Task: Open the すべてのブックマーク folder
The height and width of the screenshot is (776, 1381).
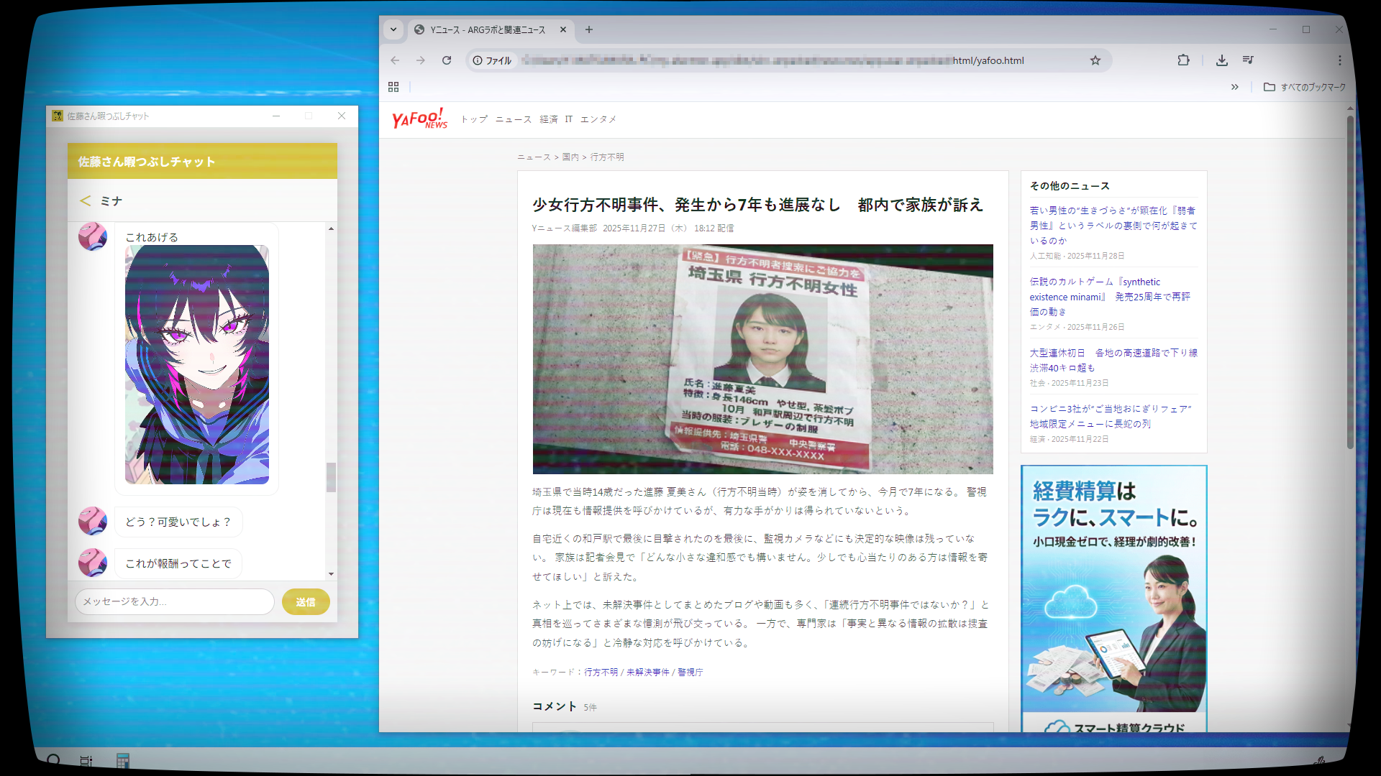Action: click(x=1305, y=87)
